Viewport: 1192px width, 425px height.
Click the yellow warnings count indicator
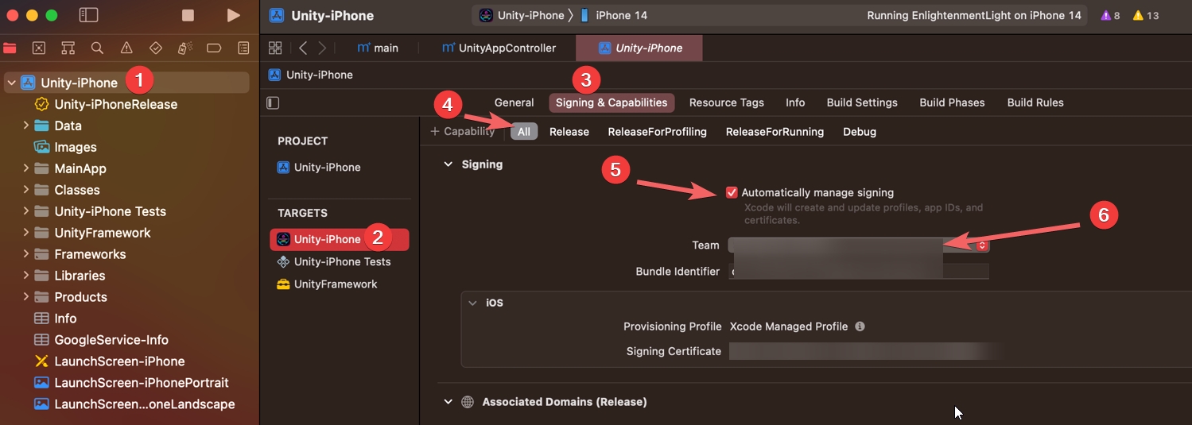click(1146, 16)
